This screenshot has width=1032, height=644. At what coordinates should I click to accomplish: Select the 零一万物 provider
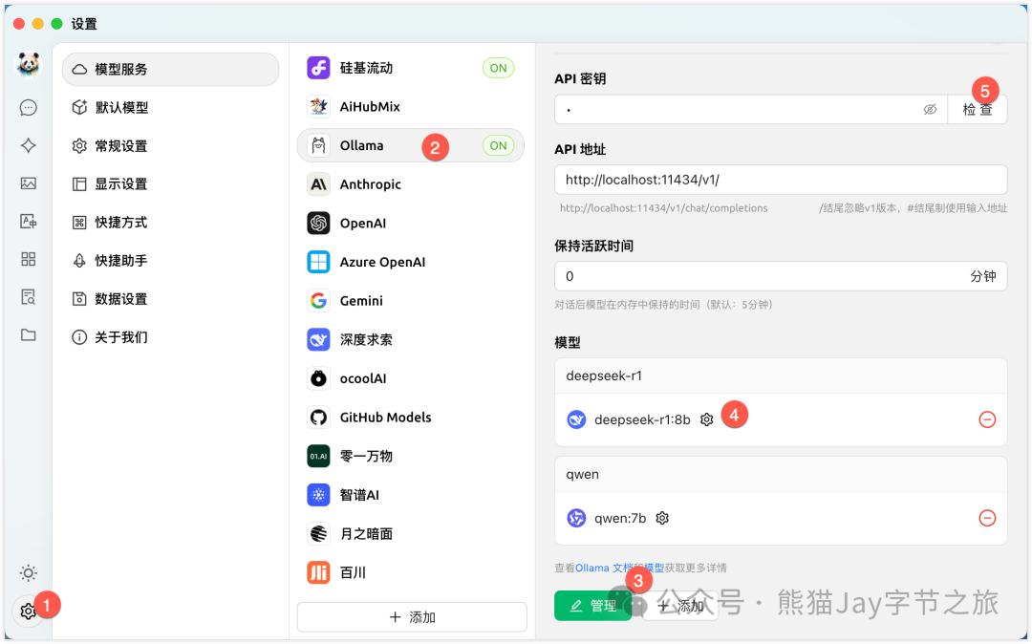pos(411,456)
